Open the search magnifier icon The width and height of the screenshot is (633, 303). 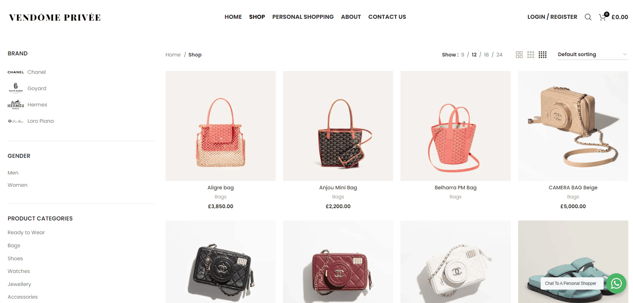(588, 17)
